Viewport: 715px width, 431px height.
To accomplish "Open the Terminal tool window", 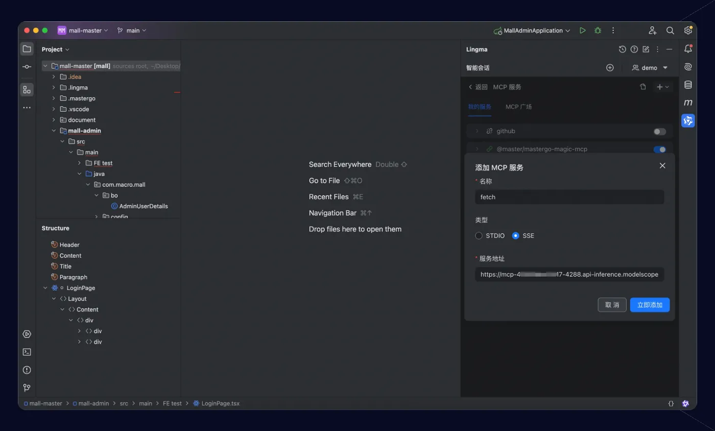I will pyautogui.click(x=27, y=352).
